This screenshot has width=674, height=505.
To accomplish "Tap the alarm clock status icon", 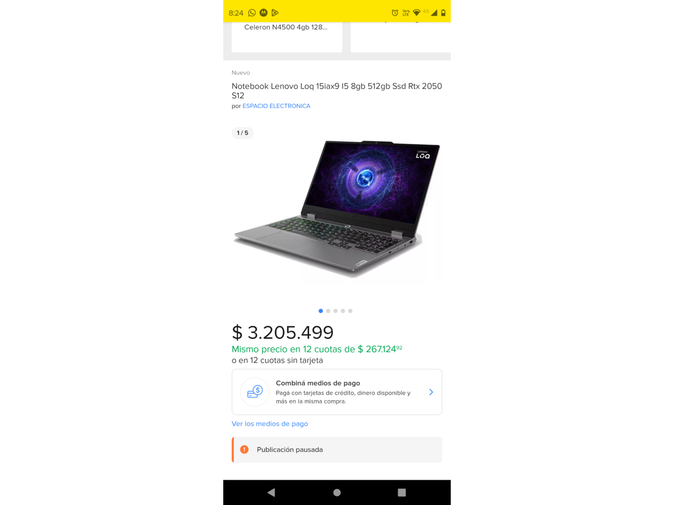I will 395,13.
